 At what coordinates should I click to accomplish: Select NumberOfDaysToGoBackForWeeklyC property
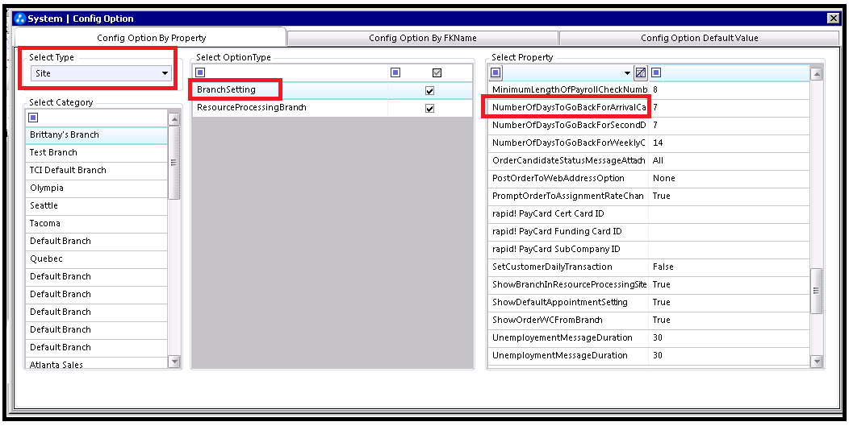coord(568,143)
